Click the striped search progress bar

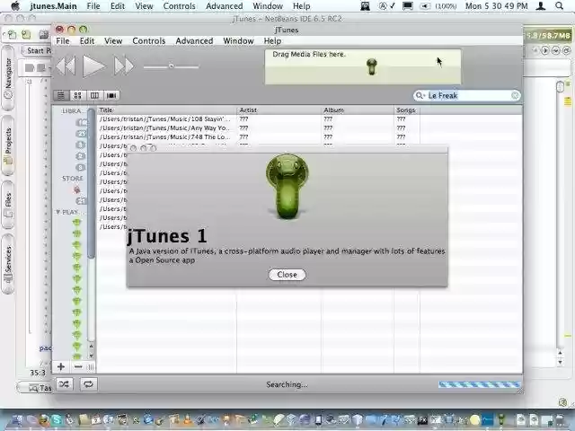pos(479,384)
